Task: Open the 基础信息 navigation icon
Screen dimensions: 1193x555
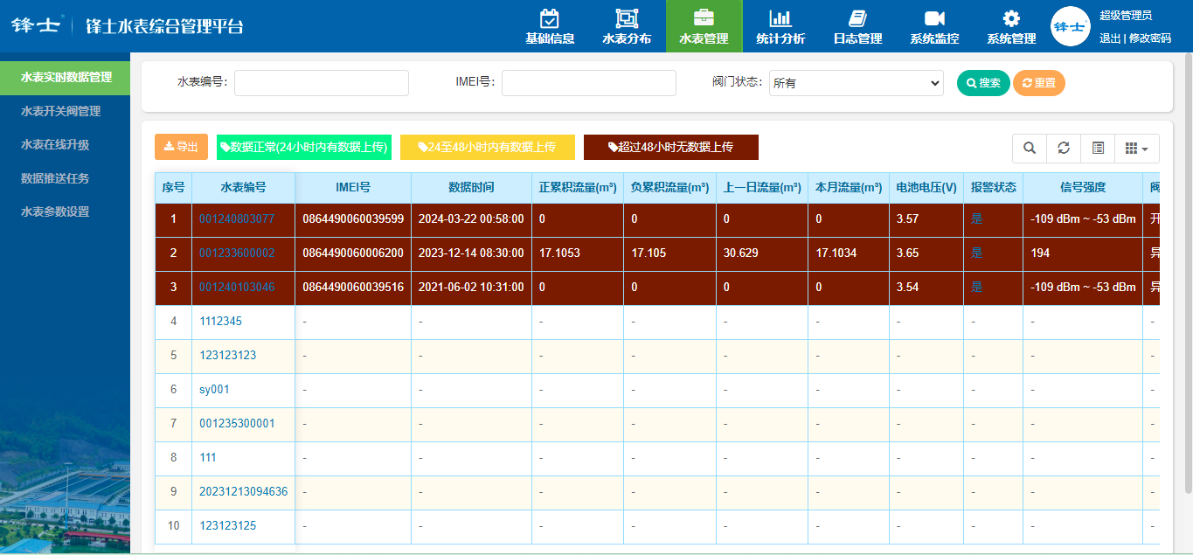Action: point(550,18)
